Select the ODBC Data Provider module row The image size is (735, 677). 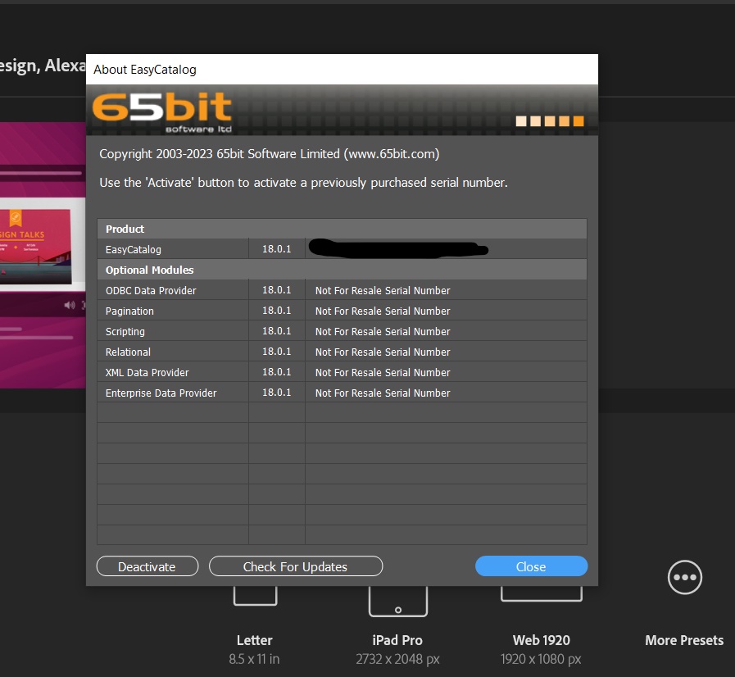click(x=172, y=290)
